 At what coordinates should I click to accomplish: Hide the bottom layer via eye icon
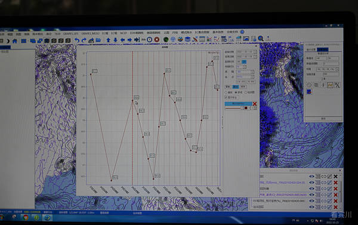coord(311,207)
